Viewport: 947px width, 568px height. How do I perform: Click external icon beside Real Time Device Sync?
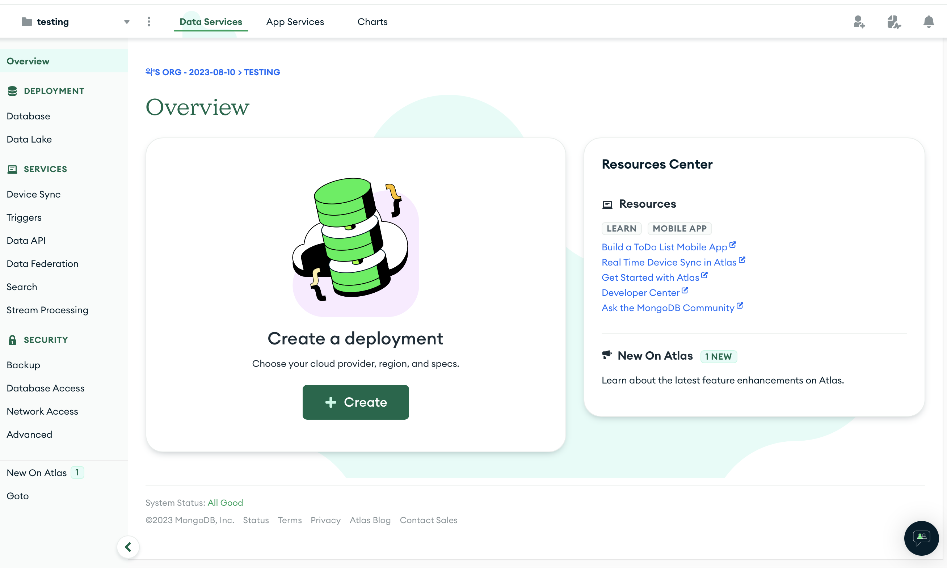coord(742,260)
